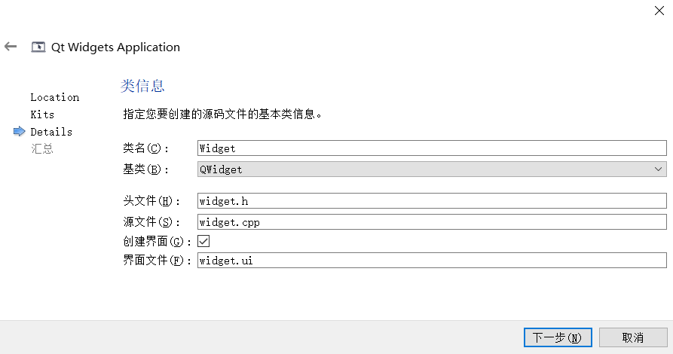Click the 界面文件 field with widget.ui

click(x=431, y=261)
